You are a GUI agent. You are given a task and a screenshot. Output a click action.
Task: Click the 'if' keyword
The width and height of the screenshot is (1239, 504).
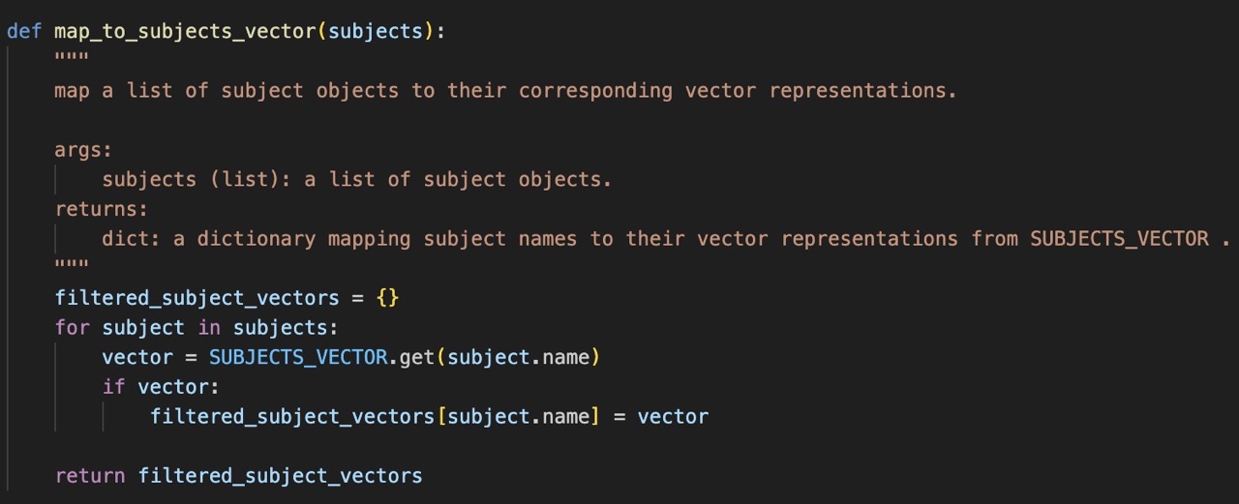point(113,387)
